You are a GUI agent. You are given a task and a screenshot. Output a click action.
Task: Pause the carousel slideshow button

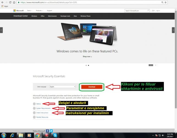click(x=151, y=65)
